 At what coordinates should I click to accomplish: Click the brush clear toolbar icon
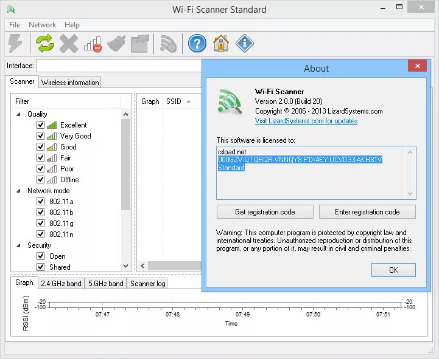click(x=116, y=43)
